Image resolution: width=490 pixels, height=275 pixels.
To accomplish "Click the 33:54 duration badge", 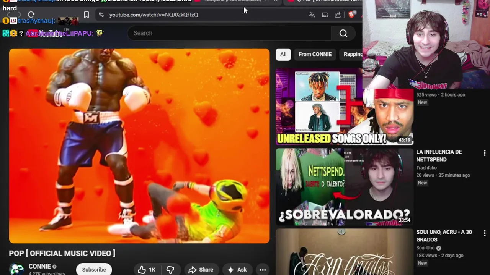I will (x=404, y=220).
